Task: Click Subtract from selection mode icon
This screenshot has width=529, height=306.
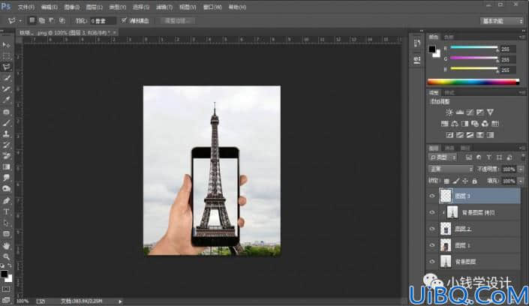Action: click(51, 20)
